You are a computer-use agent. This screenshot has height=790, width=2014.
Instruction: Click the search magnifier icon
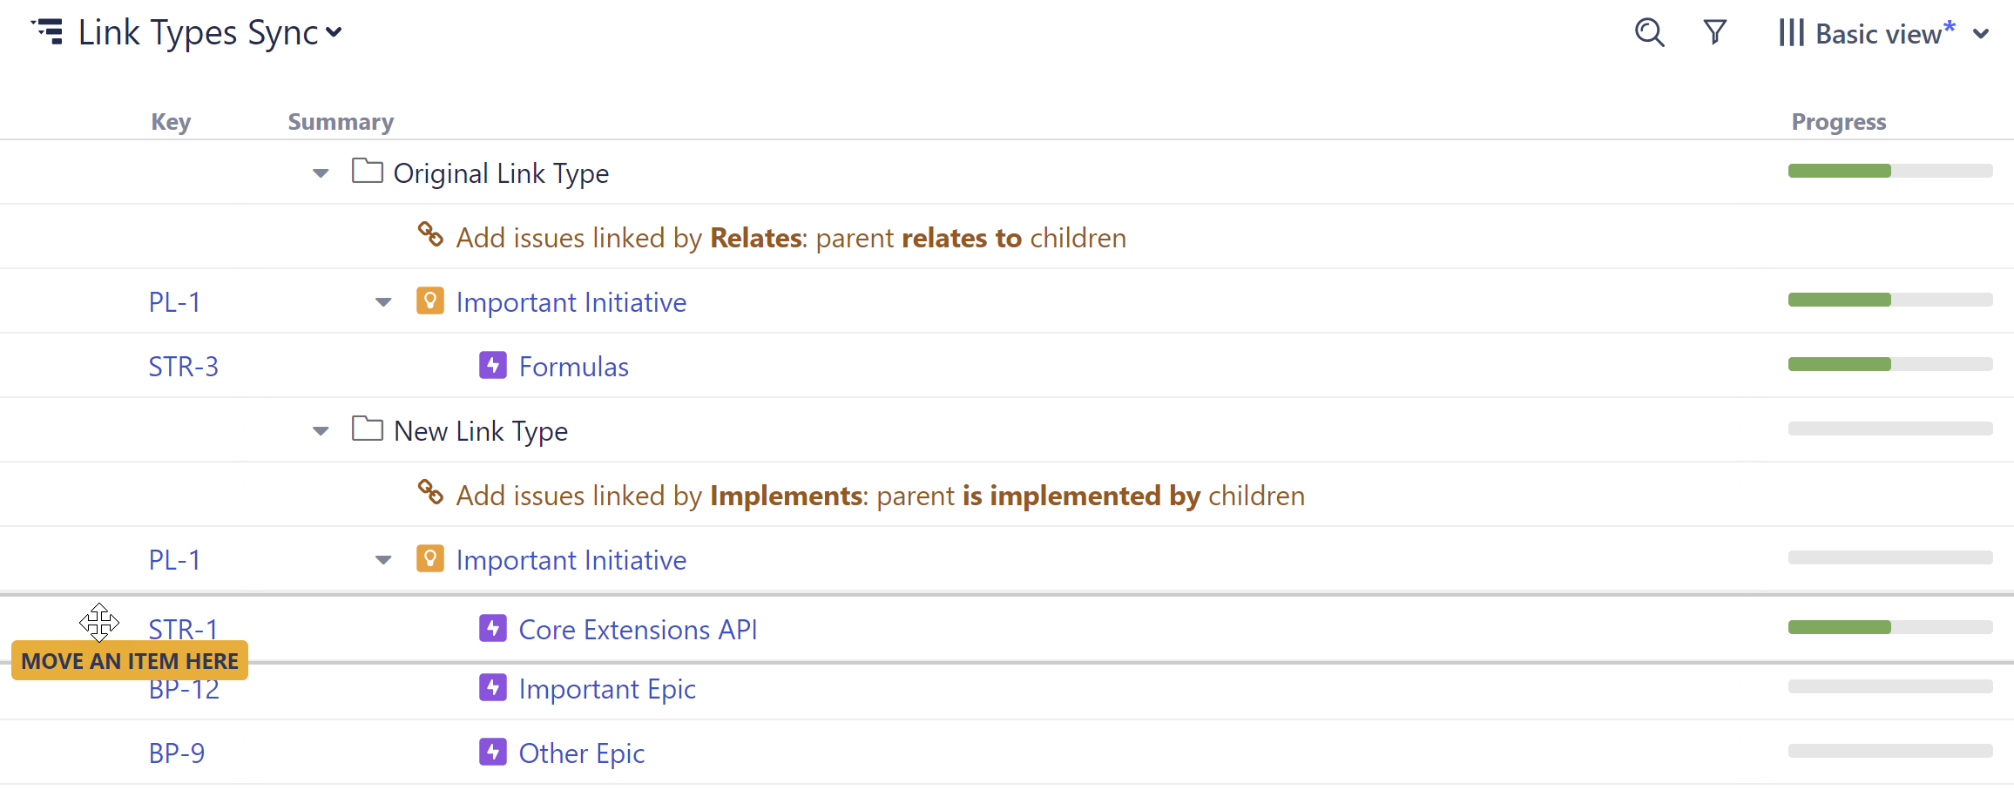(x=1649, y=33)
